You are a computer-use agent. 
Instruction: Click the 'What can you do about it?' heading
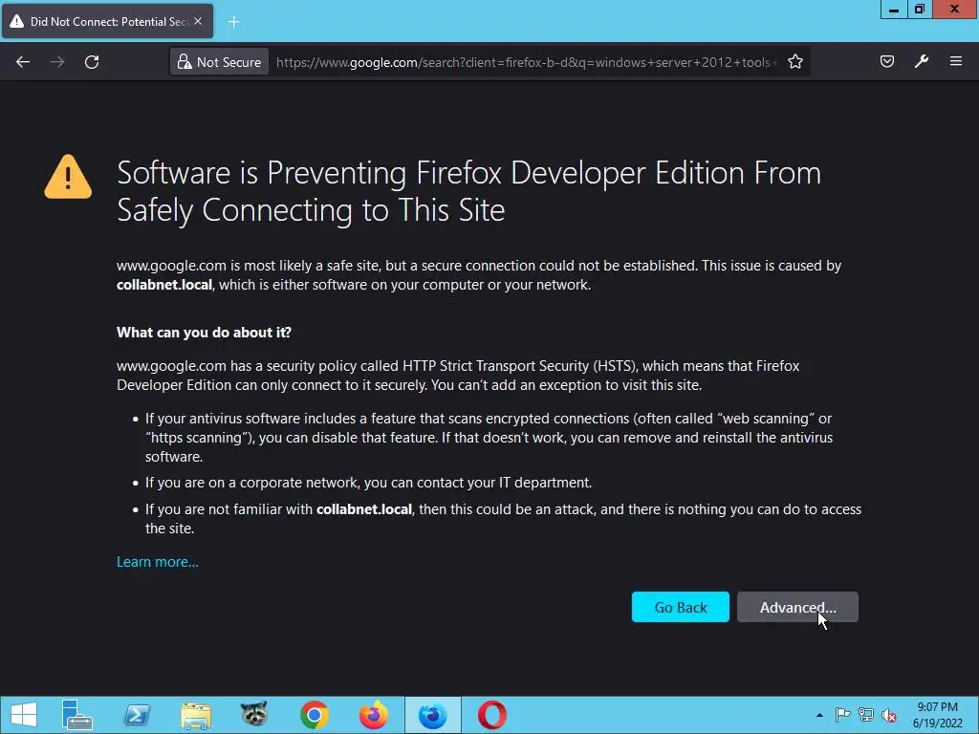point(204,332)
